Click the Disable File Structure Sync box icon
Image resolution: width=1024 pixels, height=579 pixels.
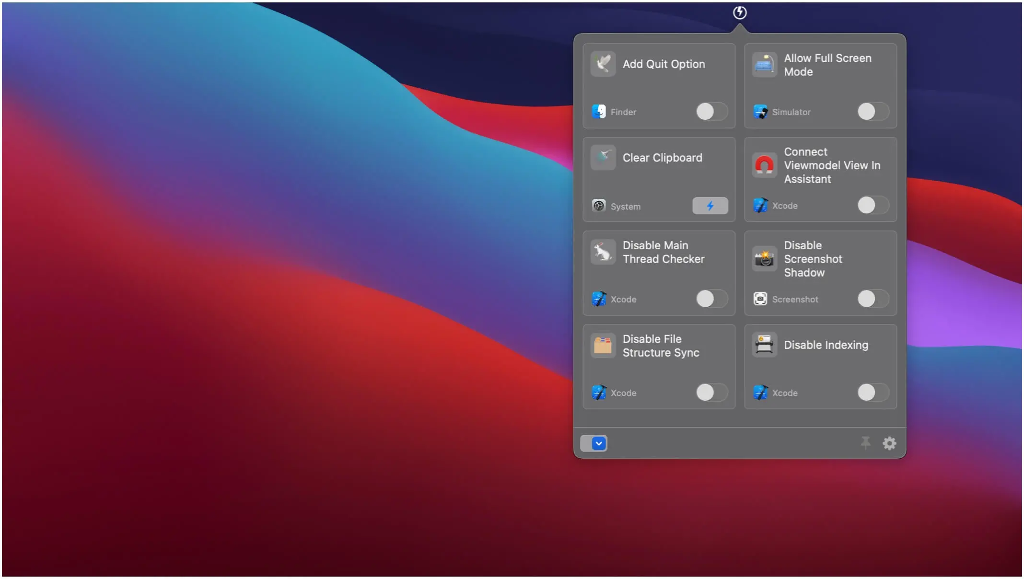pos(603,345)
